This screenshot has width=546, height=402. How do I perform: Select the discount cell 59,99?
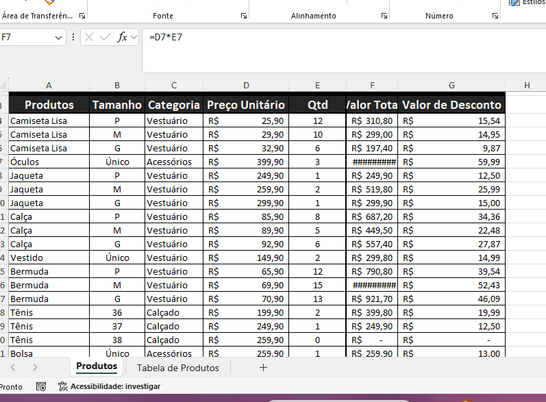451,162
